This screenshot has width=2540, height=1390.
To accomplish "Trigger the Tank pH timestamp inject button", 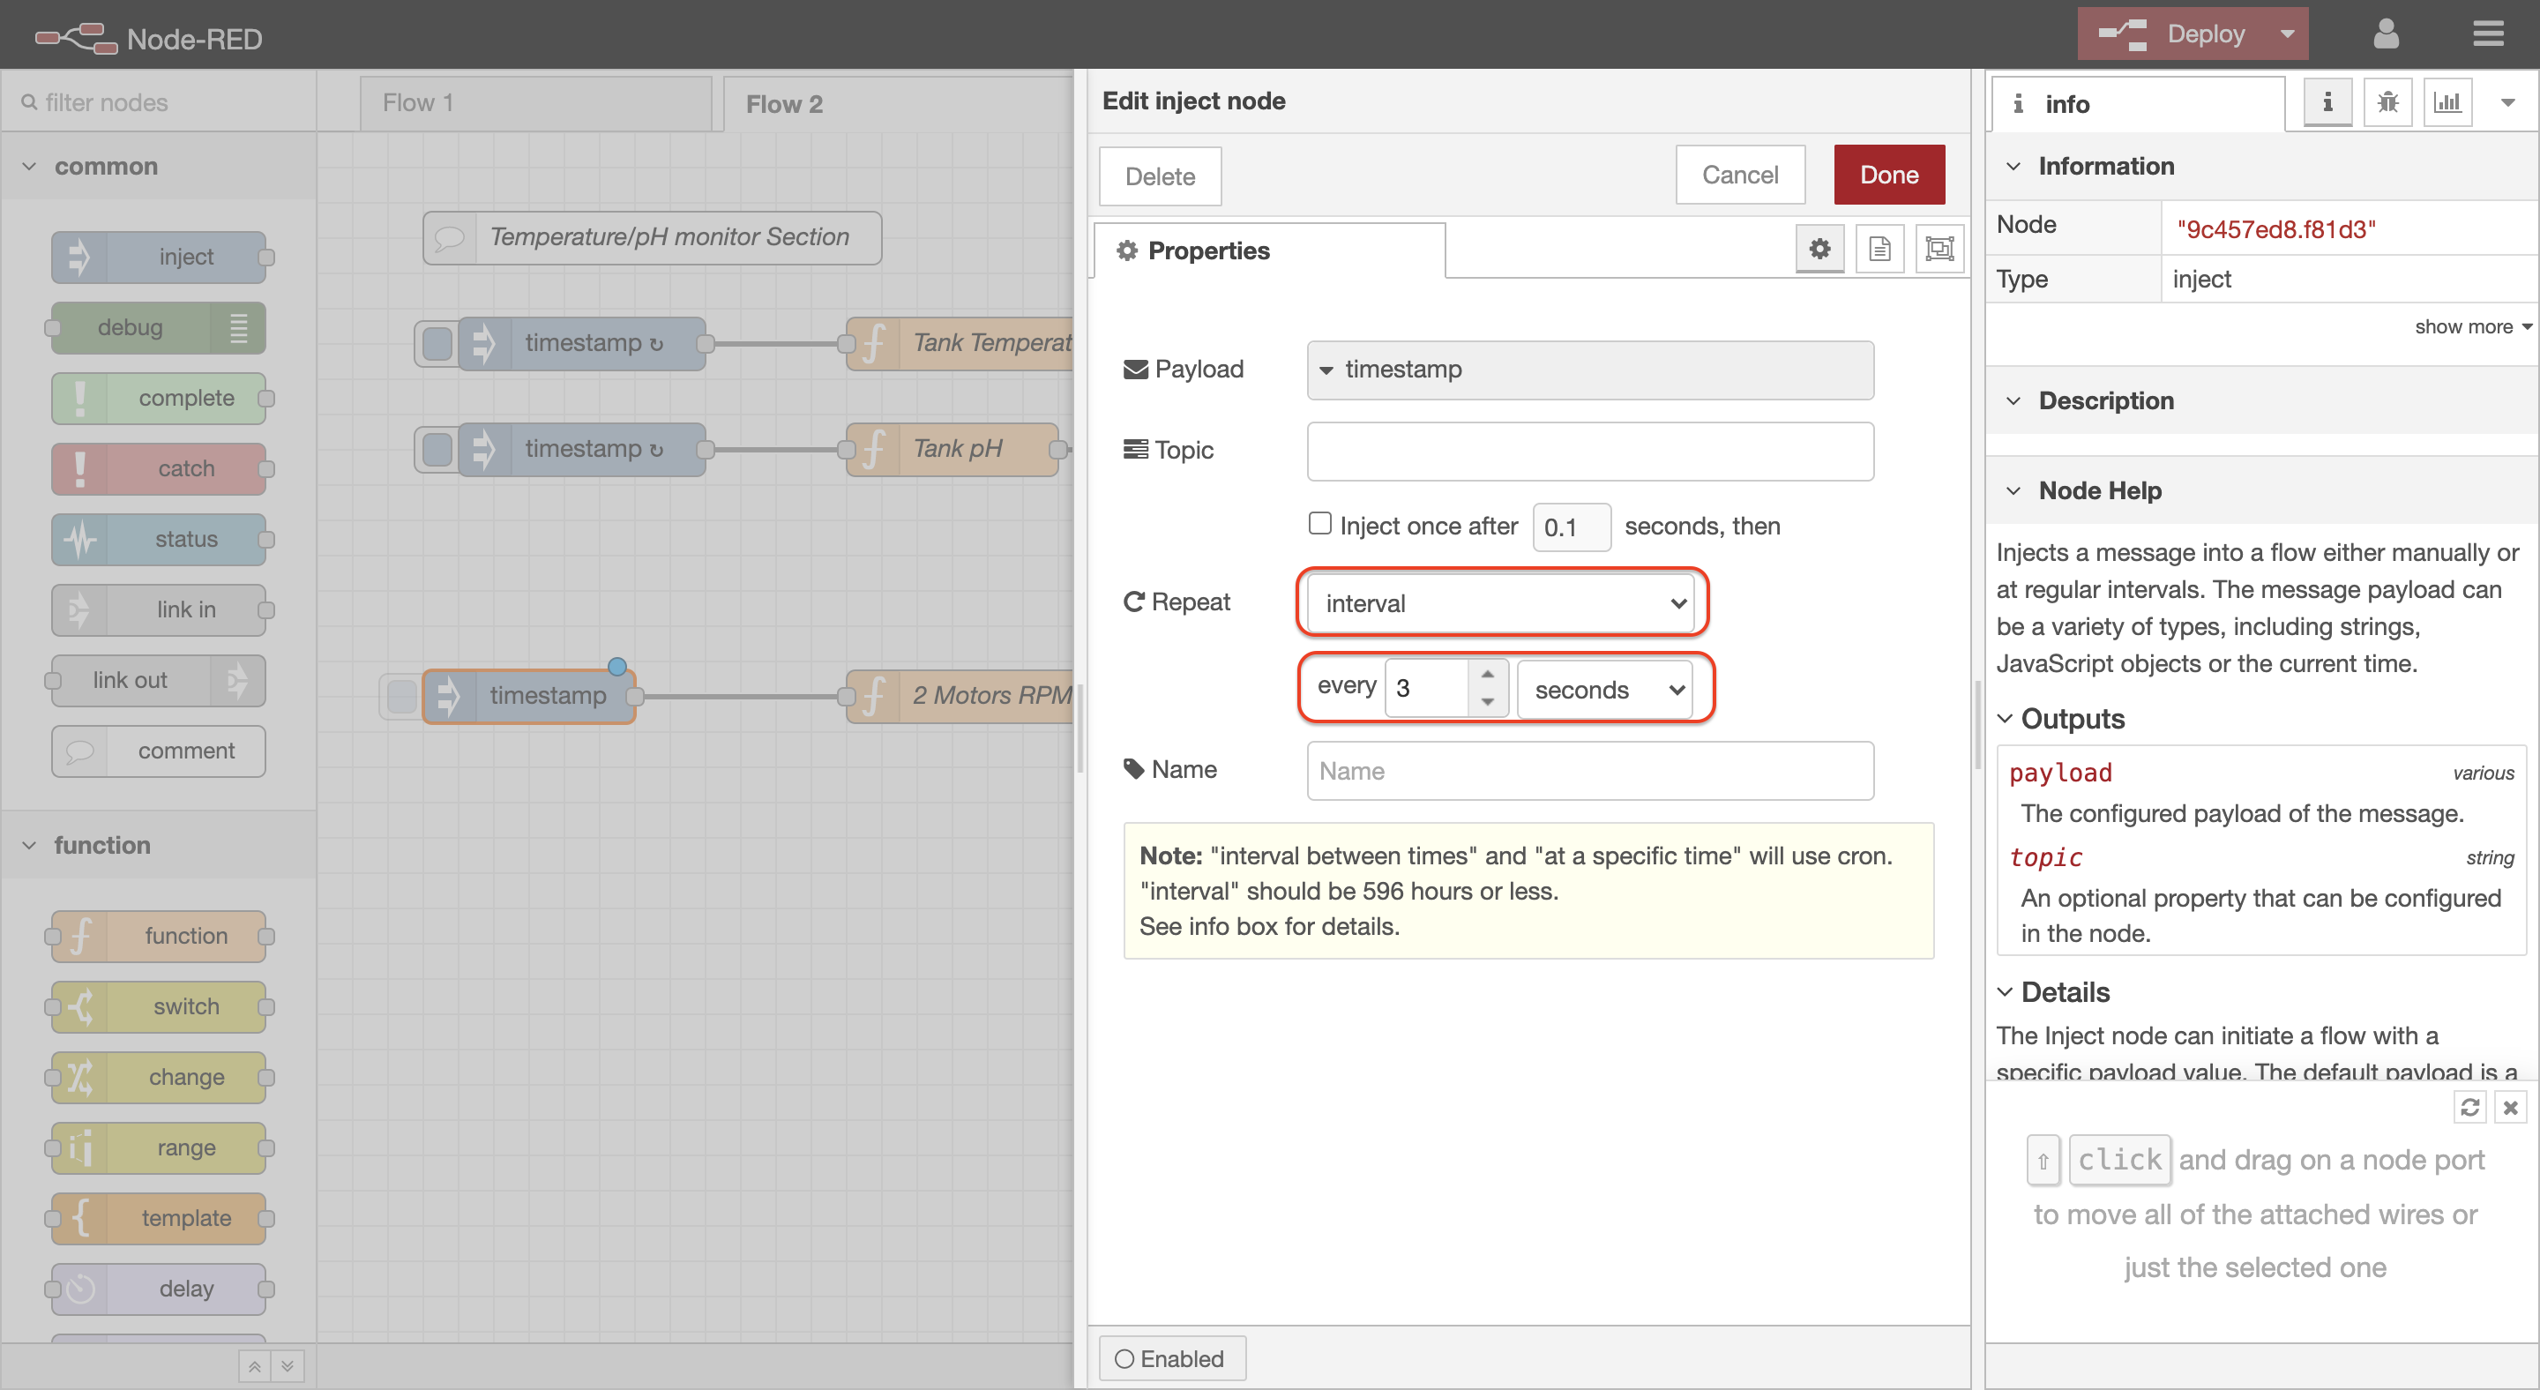I will click(x=437, y=450).
